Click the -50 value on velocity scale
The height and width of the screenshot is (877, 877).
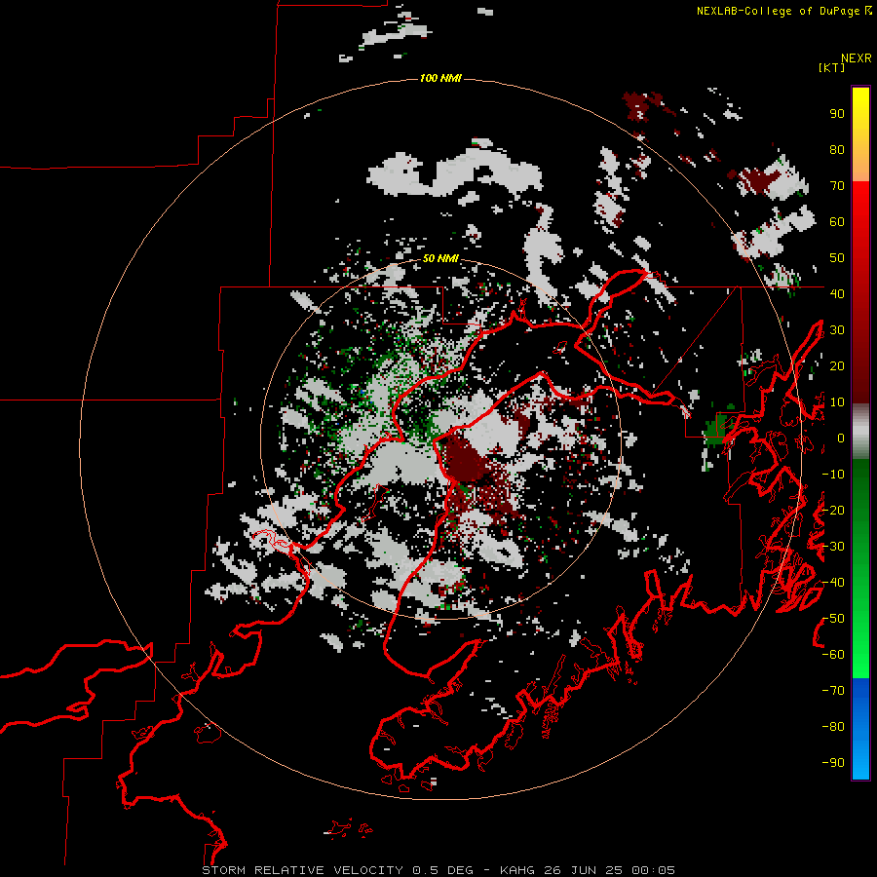click(833, 619)
